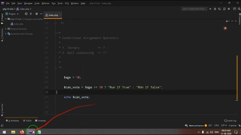This screenshot has height=135, width=241.
Task: Open the Edit menu
Action: pos(14,3)
